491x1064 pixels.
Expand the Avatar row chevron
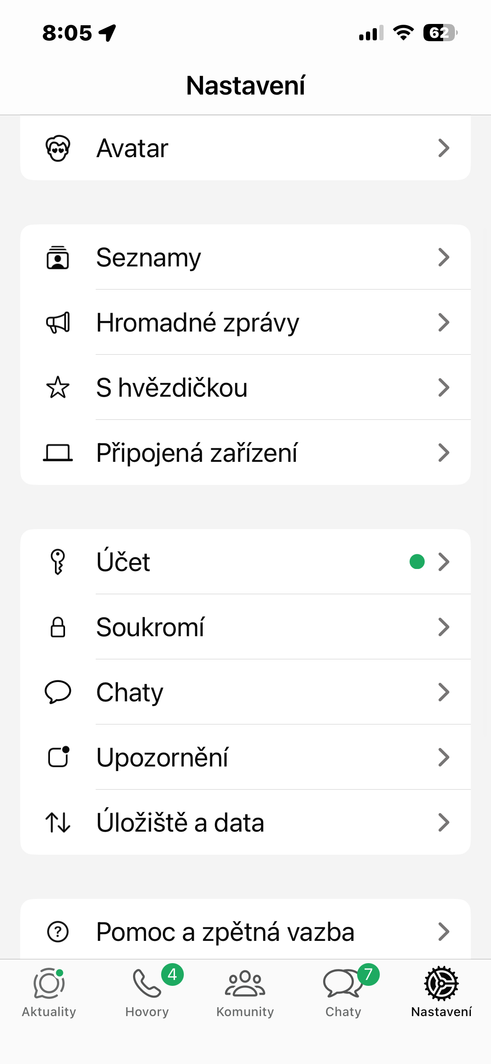click(x=444, y=148)
